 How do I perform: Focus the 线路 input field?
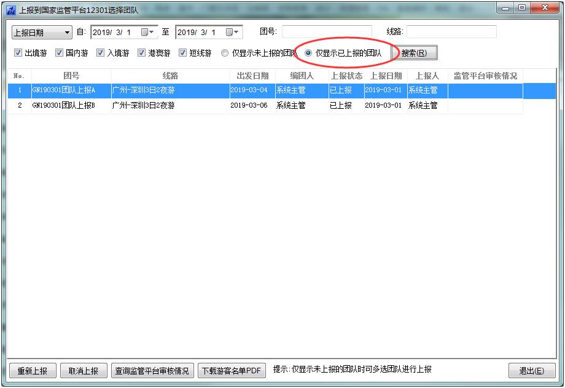tap(451, 32)
